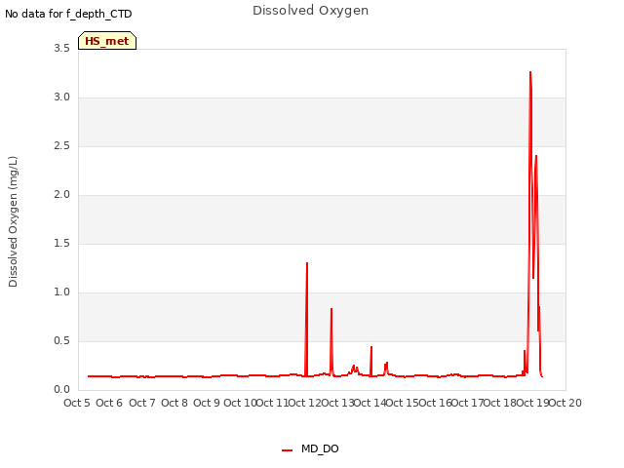Image resolution: width=624 pixels, height=468 pixels.
Task: Click the 'No data for f_depth_CTD' message
Action: [x=68, y=14]
